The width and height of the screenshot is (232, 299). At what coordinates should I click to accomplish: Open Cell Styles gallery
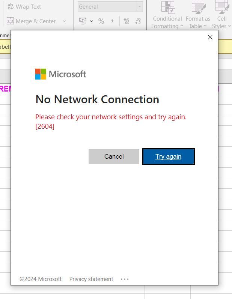pyautogui.click(x=221, y=15)
